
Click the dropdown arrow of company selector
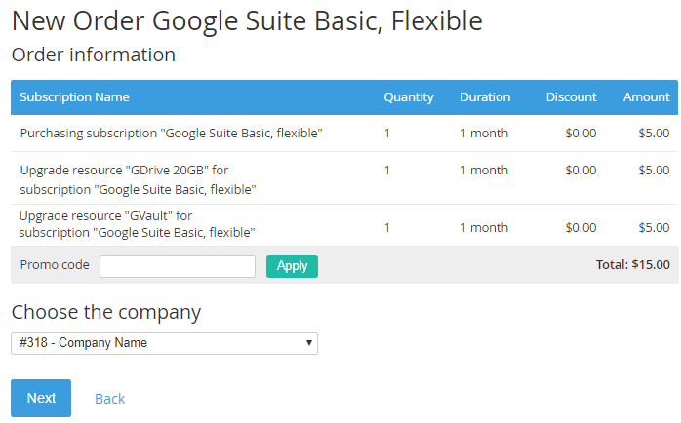[309, 343]
